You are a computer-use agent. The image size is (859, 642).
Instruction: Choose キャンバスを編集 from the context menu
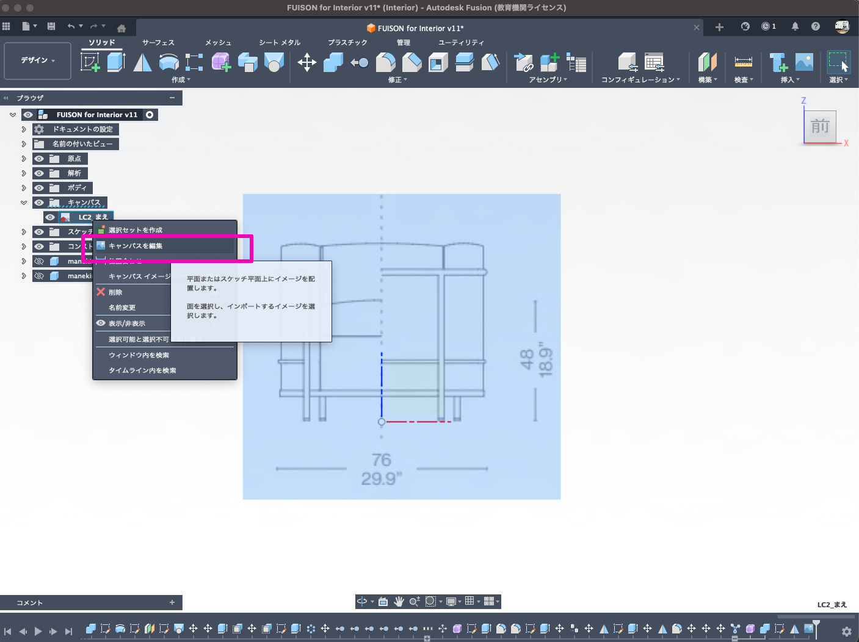click(x=136, y=246)
